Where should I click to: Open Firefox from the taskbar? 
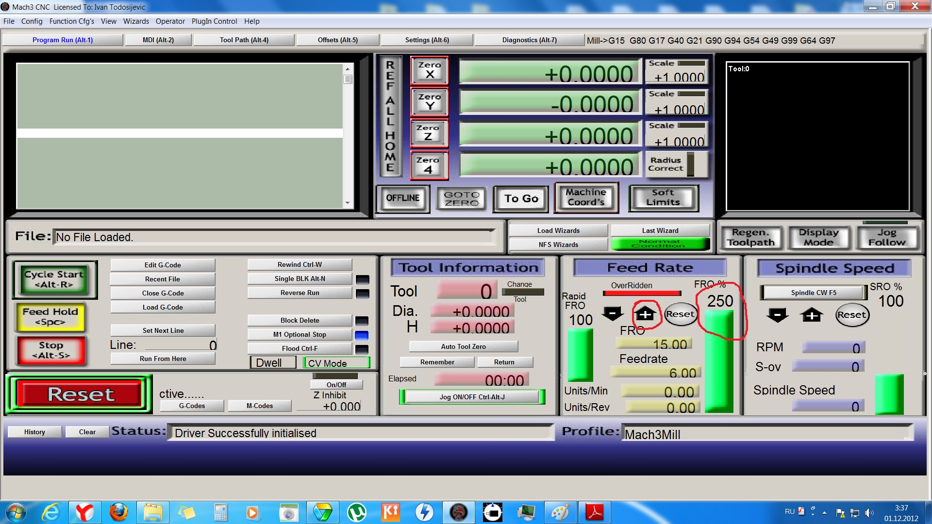click(118, 512)
